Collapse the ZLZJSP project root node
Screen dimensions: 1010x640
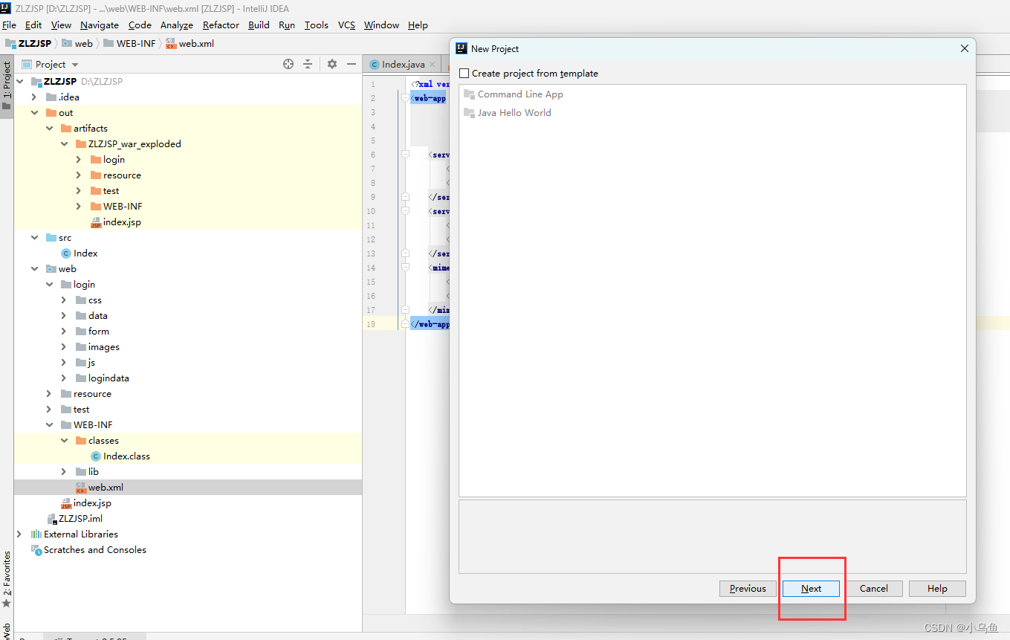pyautogui.click(x=19, y=82)
